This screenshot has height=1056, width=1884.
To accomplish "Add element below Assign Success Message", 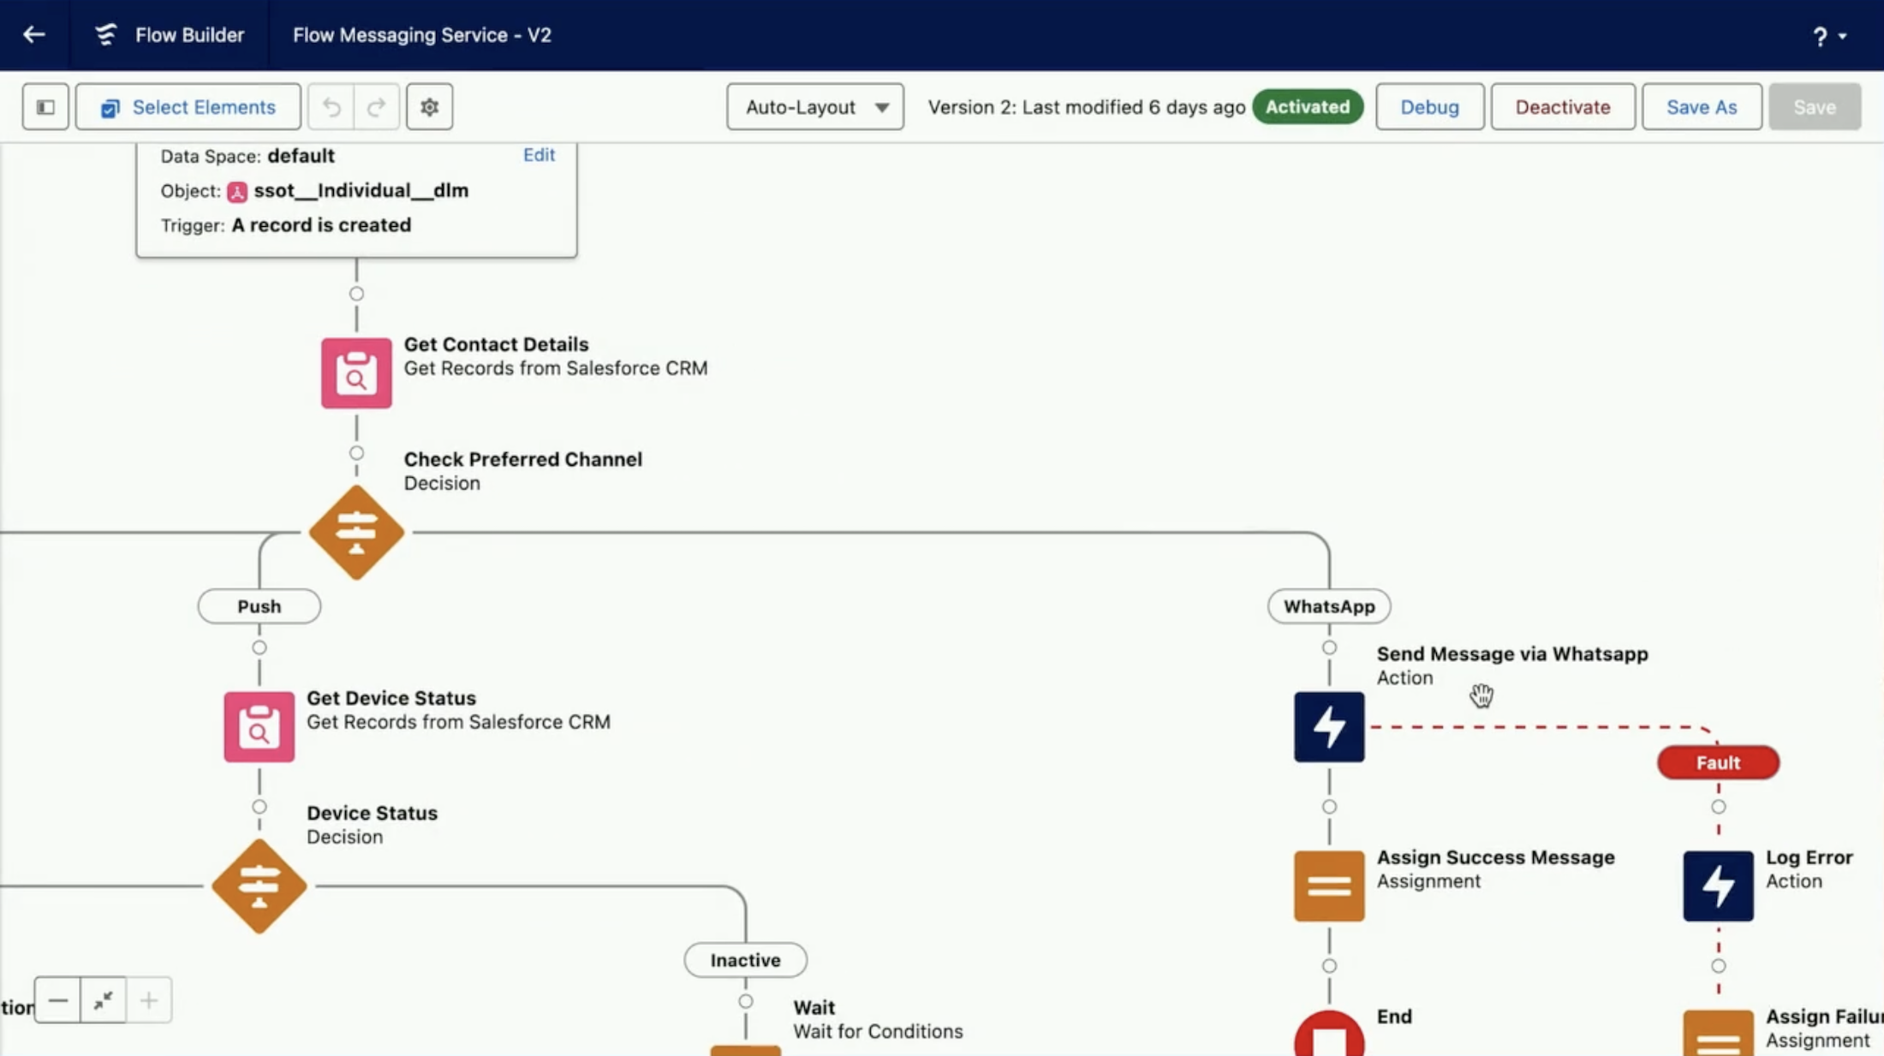I will 1329,966.
